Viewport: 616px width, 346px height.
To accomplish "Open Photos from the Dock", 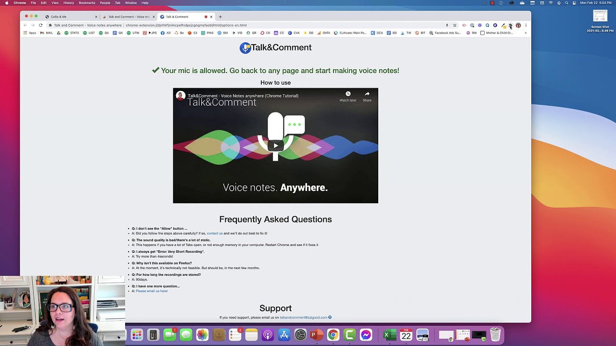I will pyautogui.click(x=202, y=334).
